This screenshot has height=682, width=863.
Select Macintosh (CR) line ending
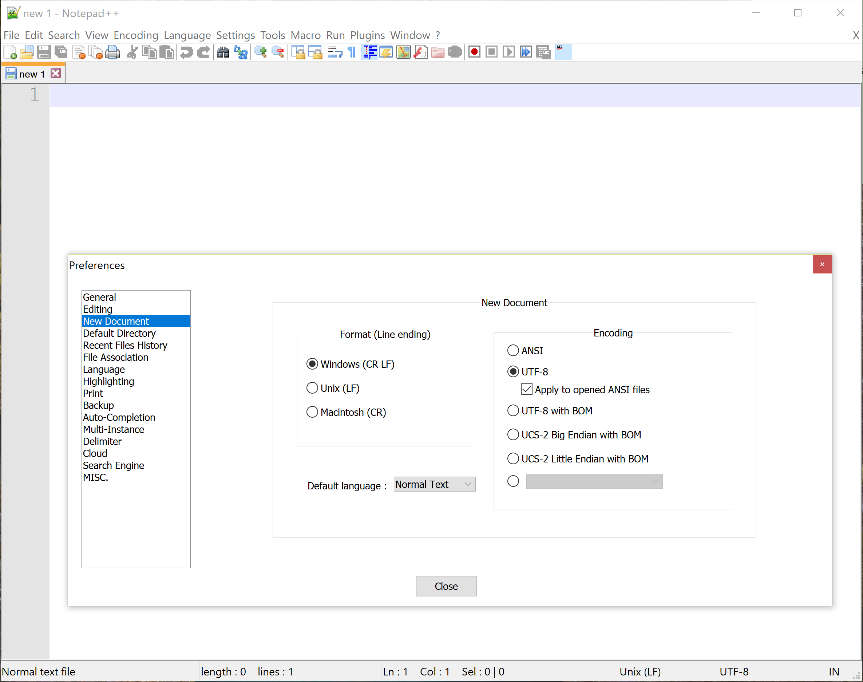(346, 412)
